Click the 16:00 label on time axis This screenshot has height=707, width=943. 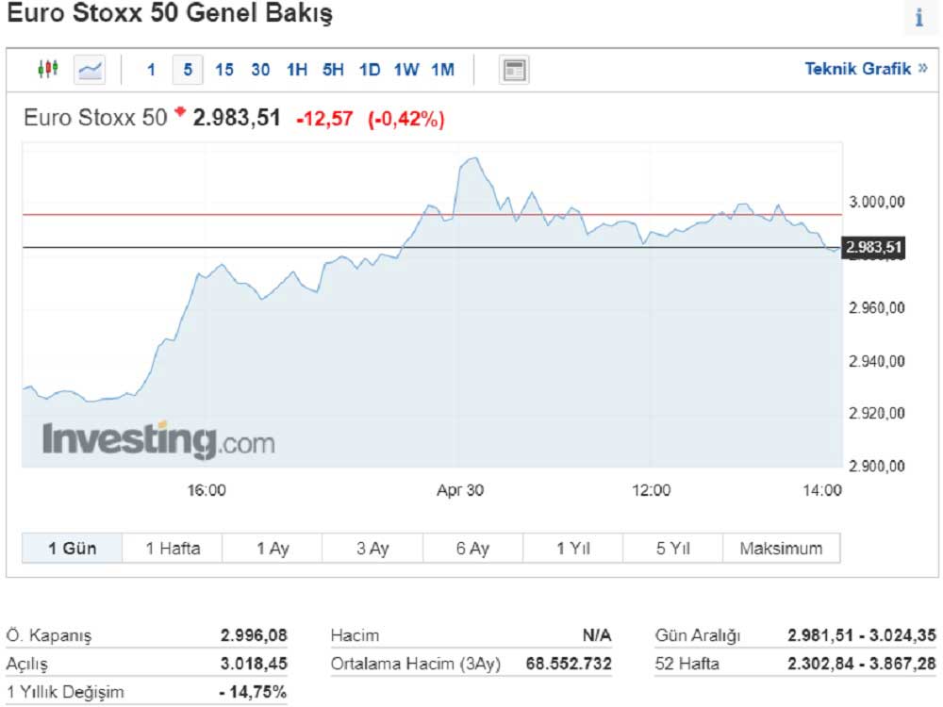point(207,490)
